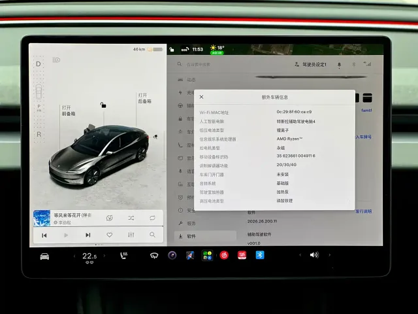Open the red NetEase music app
This screenshot has height=314, width=418.
point(224,255)
